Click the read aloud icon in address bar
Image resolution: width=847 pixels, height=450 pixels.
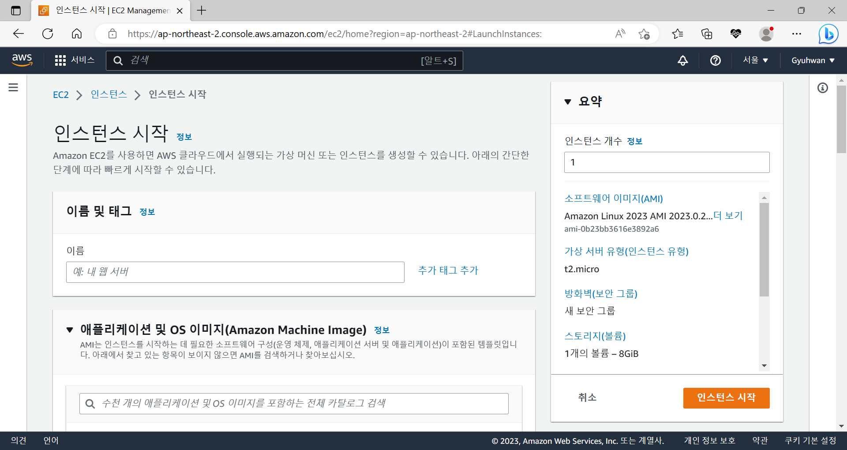tap(620, 34)
